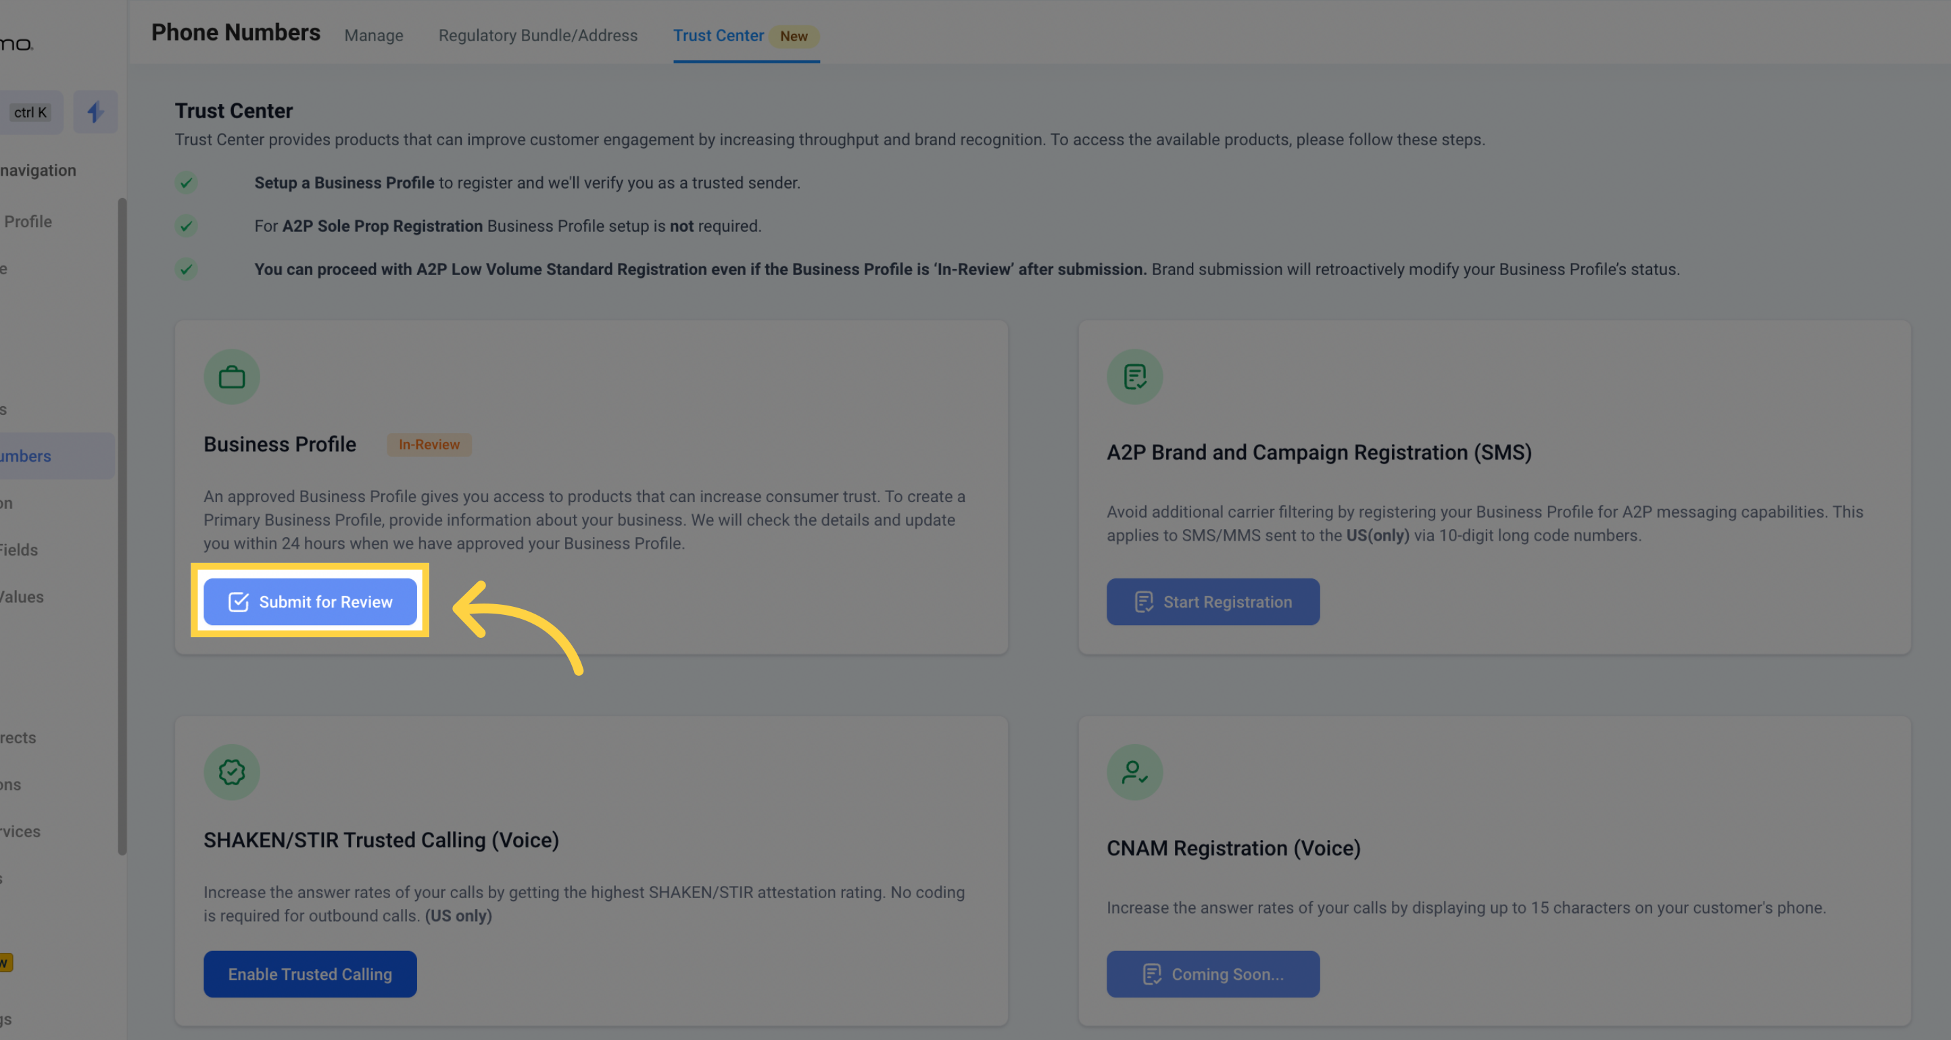This screenshot has height=1040, width=1951.
Task: Switch to Regulatory Bundle/Address tab
Action: [x=537, y=36]
